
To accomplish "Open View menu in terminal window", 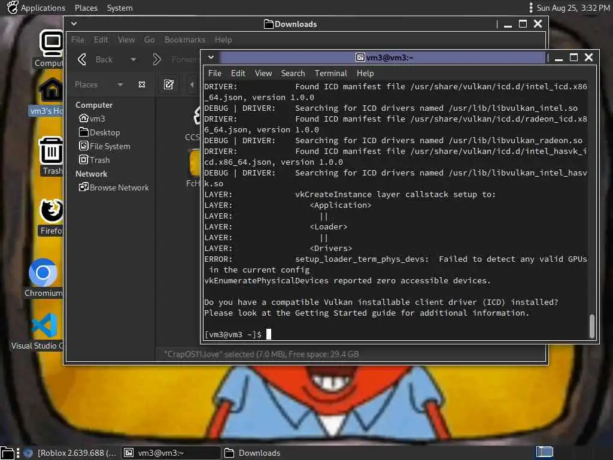I will [x=263, y=73].
